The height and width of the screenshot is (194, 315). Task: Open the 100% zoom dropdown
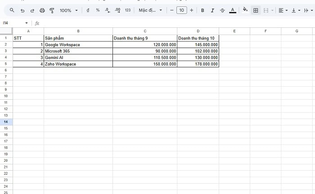click(68, 10)
